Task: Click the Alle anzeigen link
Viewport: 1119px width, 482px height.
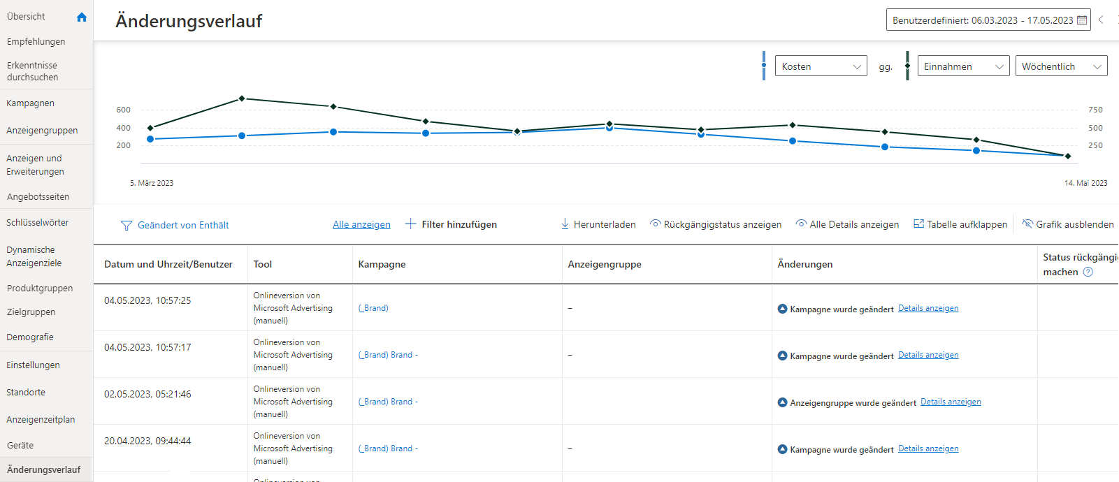Action: coord(361,225)
